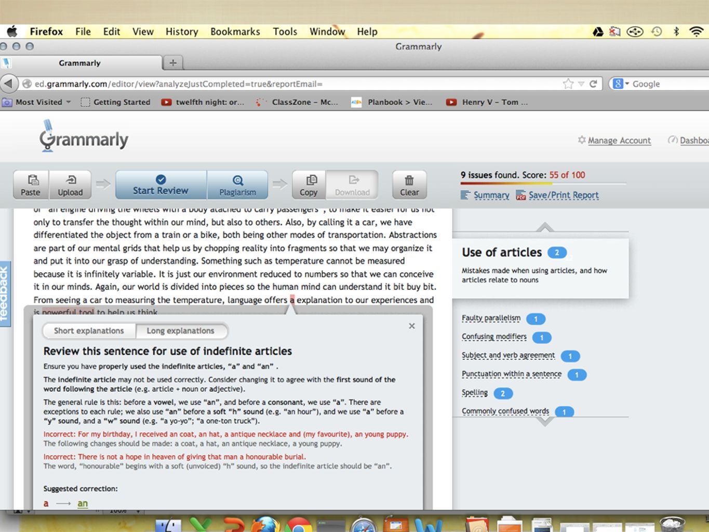Screen dimensions: 709x532
Task: Select the Grammarly browser tab
Action: coord(81,63)
